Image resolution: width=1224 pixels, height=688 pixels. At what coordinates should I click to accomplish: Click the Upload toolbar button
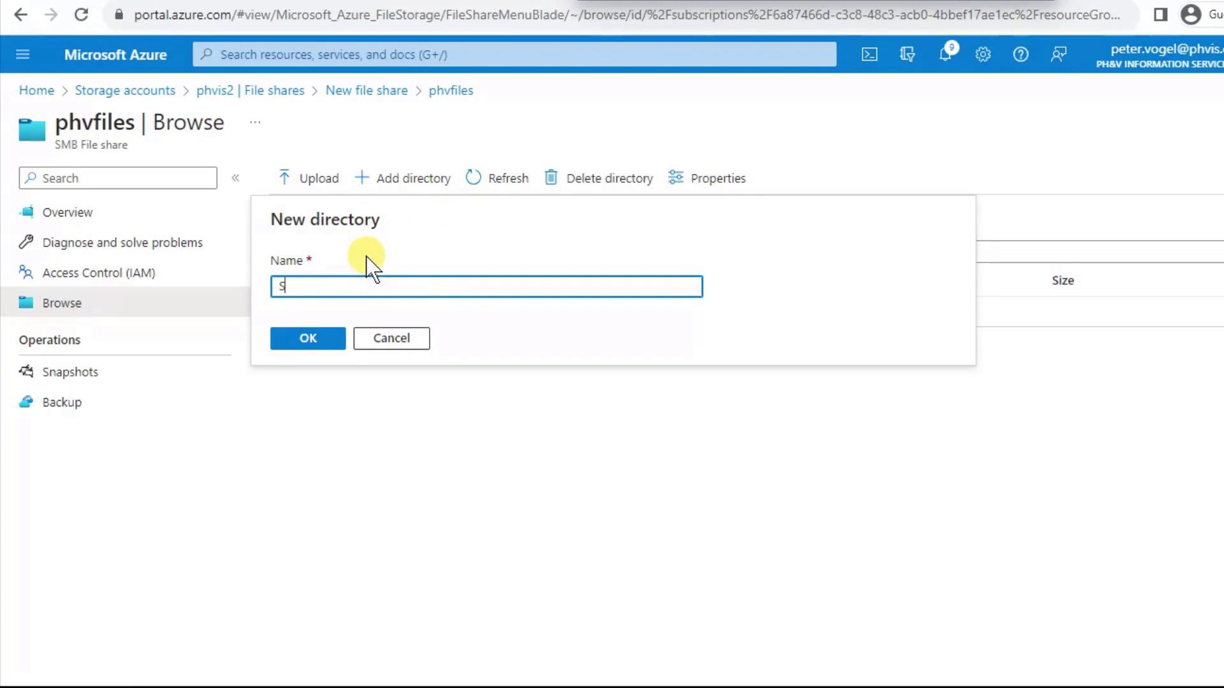coord(309,178)
